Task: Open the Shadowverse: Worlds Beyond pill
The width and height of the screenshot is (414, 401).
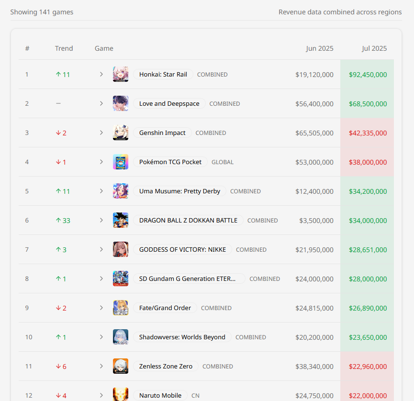Action: (182, 337)
